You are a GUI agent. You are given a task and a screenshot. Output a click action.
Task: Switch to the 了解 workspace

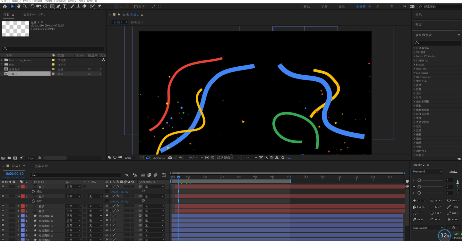click(324, 6)
